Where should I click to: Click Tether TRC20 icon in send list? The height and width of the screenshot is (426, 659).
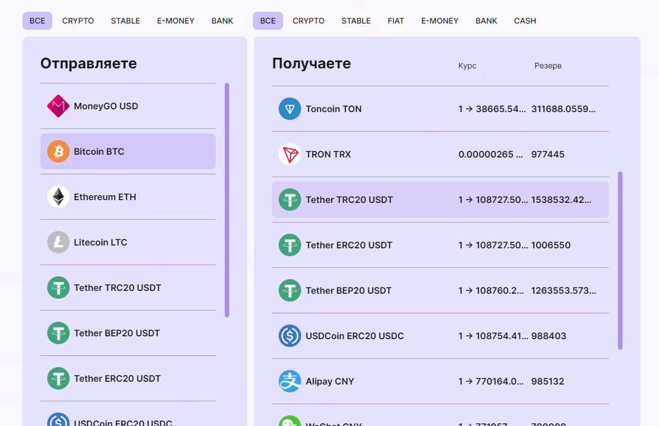pos(58,288)
